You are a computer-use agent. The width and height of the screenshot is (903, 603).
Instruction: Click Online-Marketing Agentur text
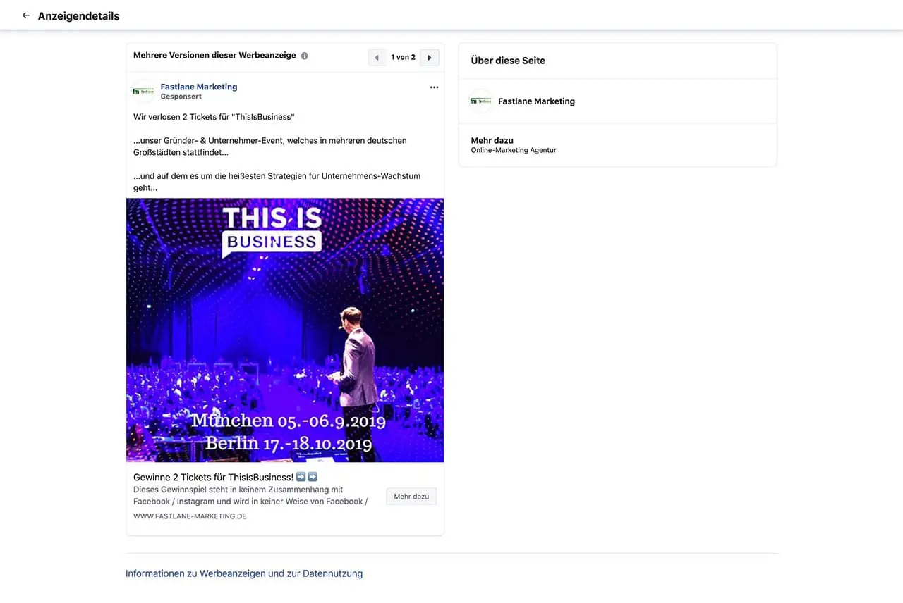[x=514, y=150]
